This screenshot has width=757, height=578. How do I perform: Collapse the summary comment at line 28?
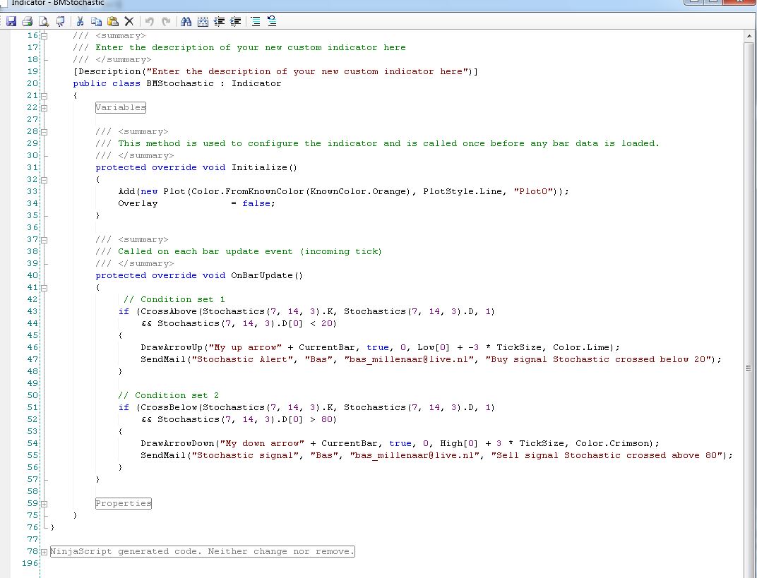(x=44, y=132)
